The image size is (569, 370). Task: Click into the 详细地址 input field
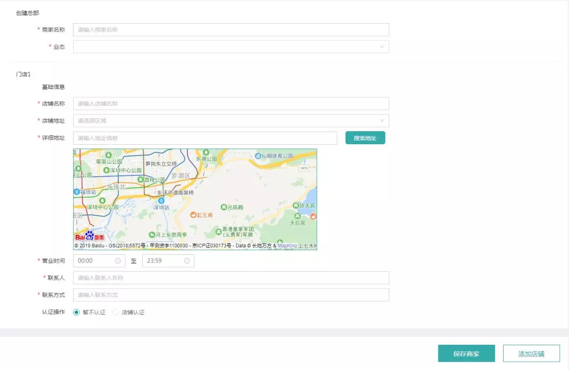(205, 138)
